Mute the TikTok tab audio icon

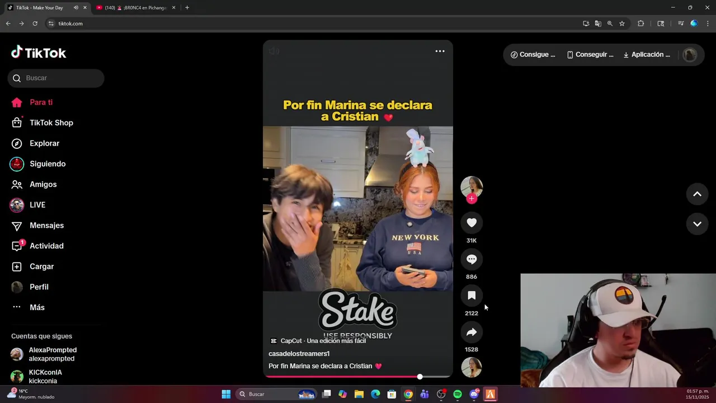pos(76,8)
